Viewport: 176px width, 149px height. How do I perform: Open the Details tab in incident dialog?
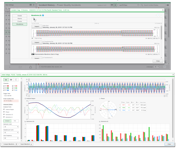pyautogui.click(x=20, y=16)
